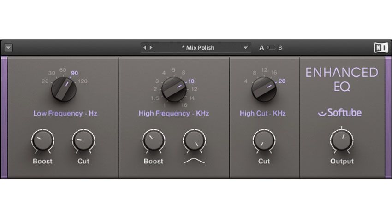Set high frequency to 5 kHz

[173, 70]
